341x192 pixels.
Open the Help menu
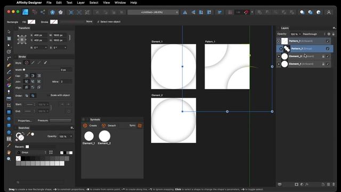click(x=134, y=3)
